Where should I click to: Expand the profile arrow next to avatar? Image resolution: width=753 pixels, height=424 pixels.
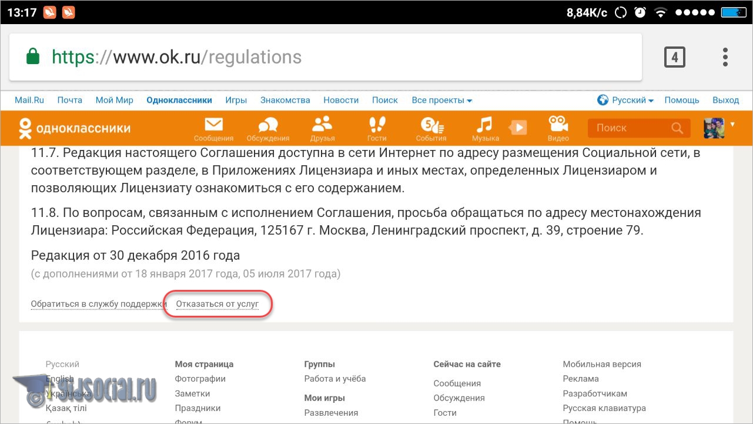coord(732,124)
